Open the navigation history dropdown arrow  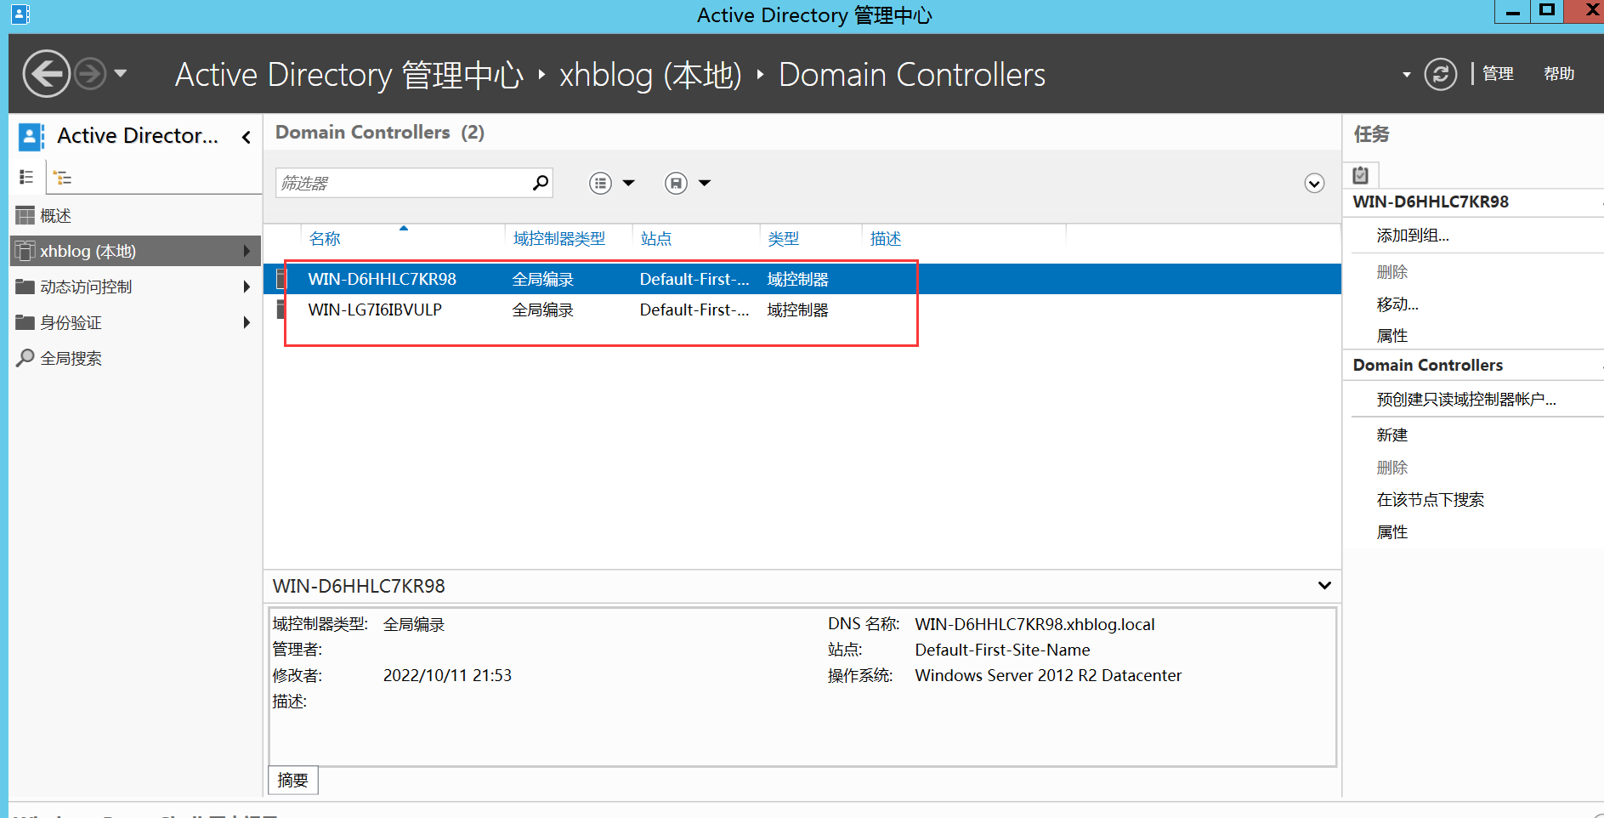[x=121, y=74]
